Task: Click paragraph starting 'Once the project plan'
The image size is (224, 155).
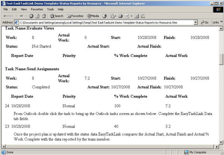Action: 111,137
